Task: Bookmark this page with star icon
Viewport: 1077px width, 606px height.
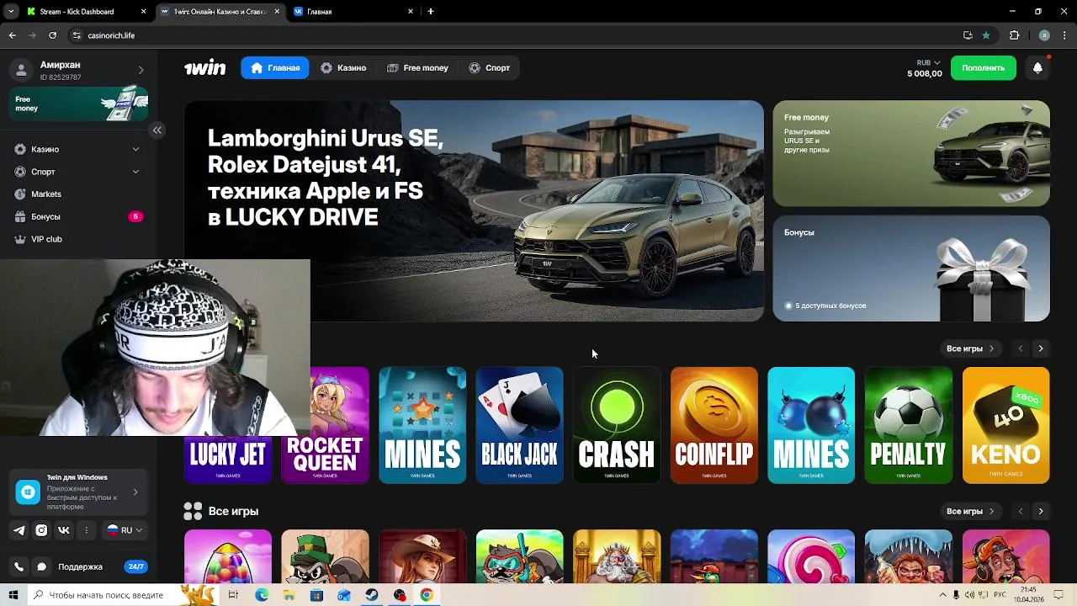Action: pyautogui.click(x=986, y=35)
